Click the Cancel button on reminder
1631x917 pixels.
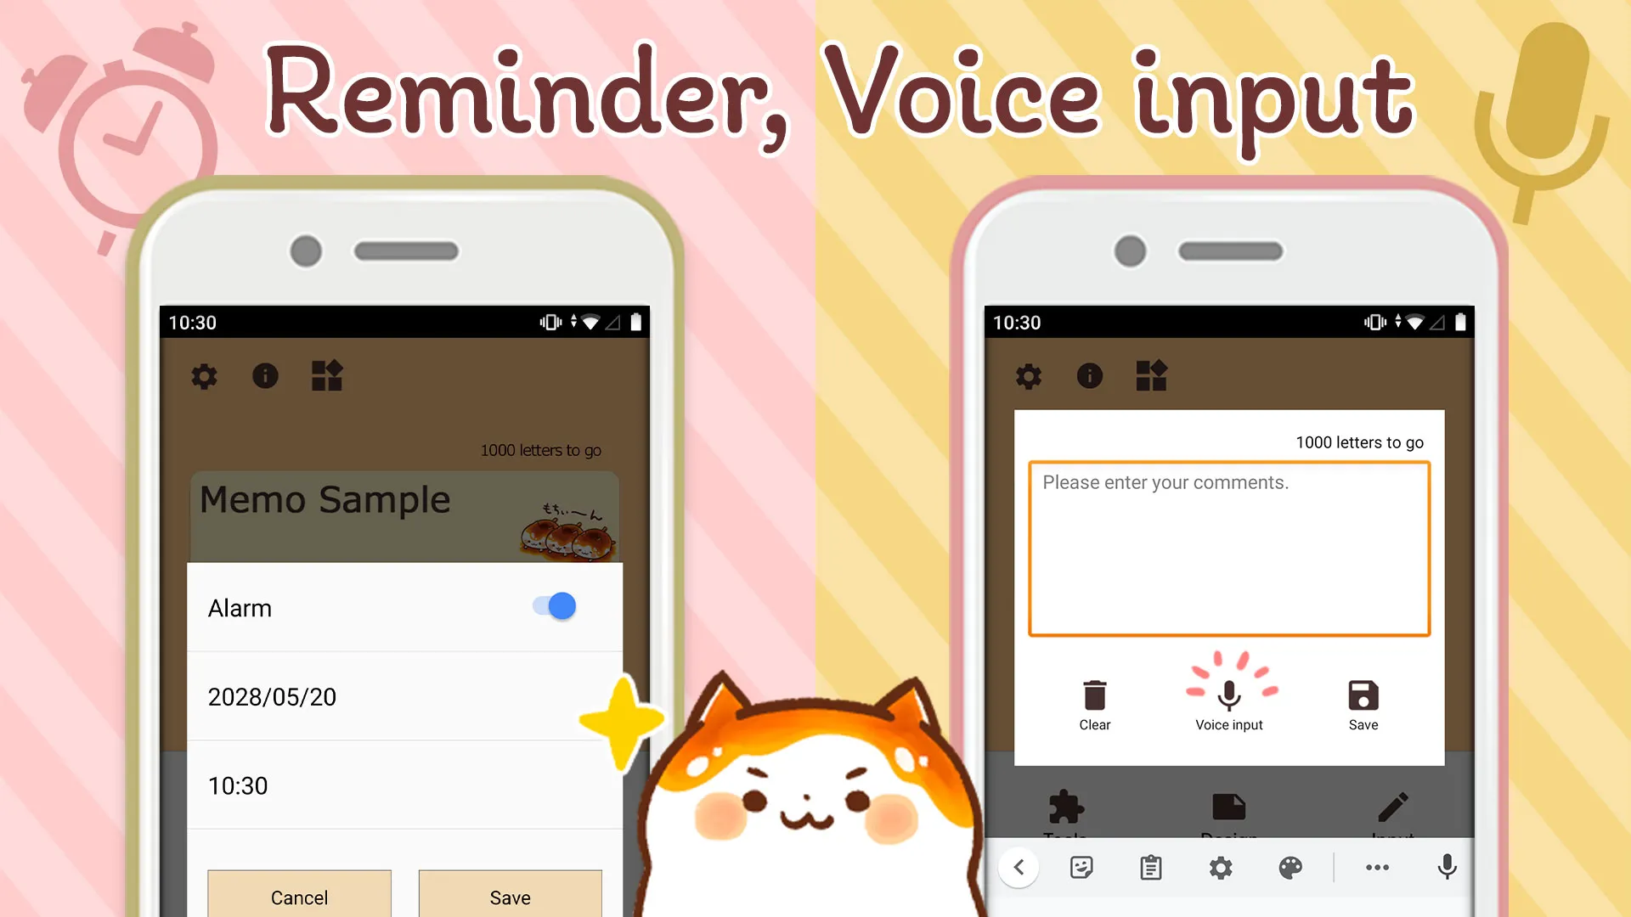click(x=299, y=897)
